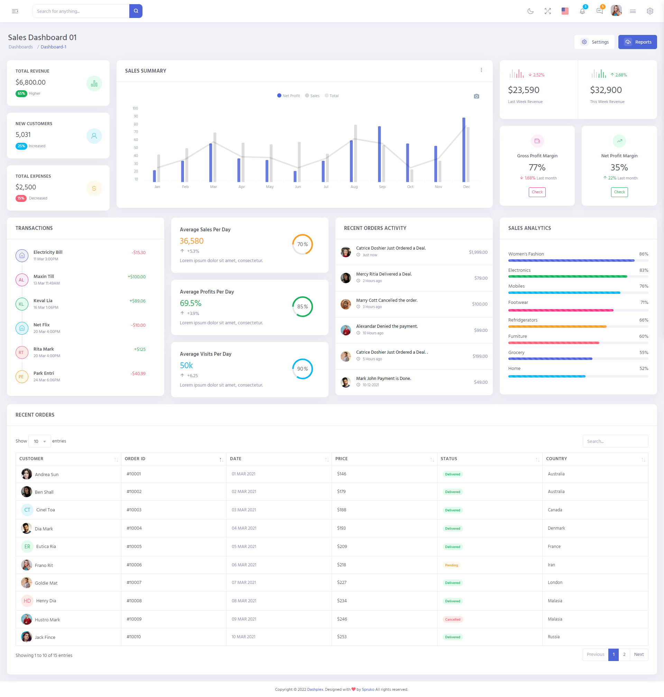
Task: Click the header settings gear icon
Action: (649, 11)
